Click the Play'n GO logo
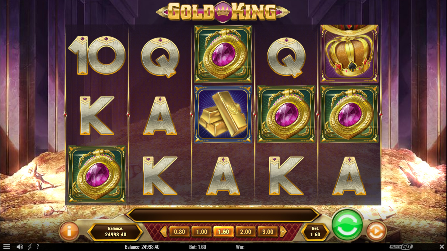The height and width of the screenshot is (251, 447). point(401,247)
